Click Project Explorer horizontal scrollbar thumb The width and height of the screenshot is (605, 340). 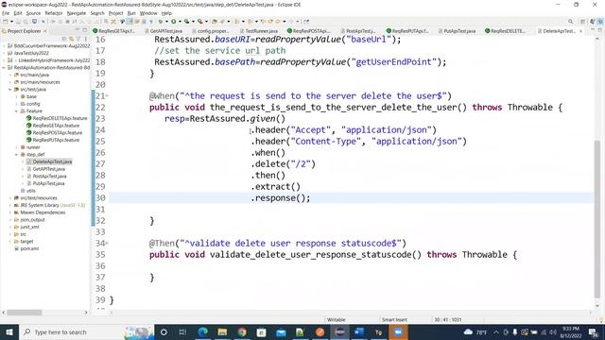click(x=25, y=313)
